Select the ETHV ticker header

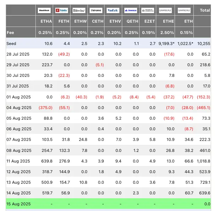(115, 21)
